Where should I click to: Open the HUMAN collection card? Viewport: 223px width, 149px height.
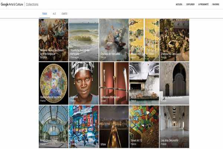point(84,83)
